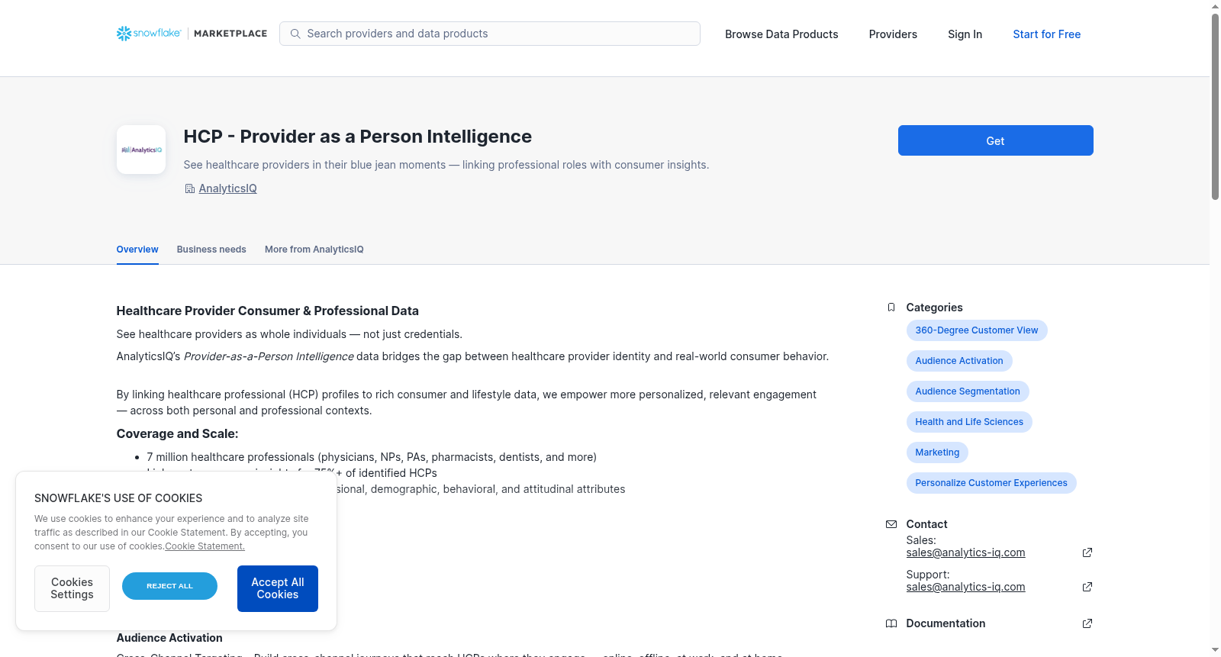This screenshot has width=1221, height=657.
Task: Select the Audience Activation category tag
Action: (x=959, y=361)
